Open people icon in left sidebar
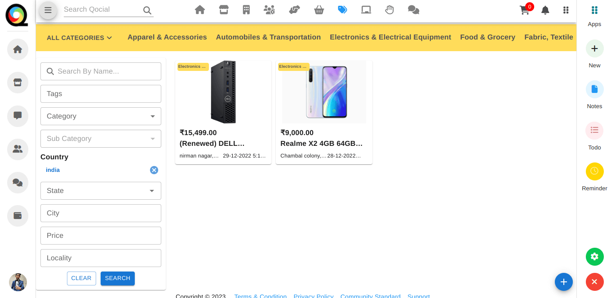 click(x=18, y=149)
